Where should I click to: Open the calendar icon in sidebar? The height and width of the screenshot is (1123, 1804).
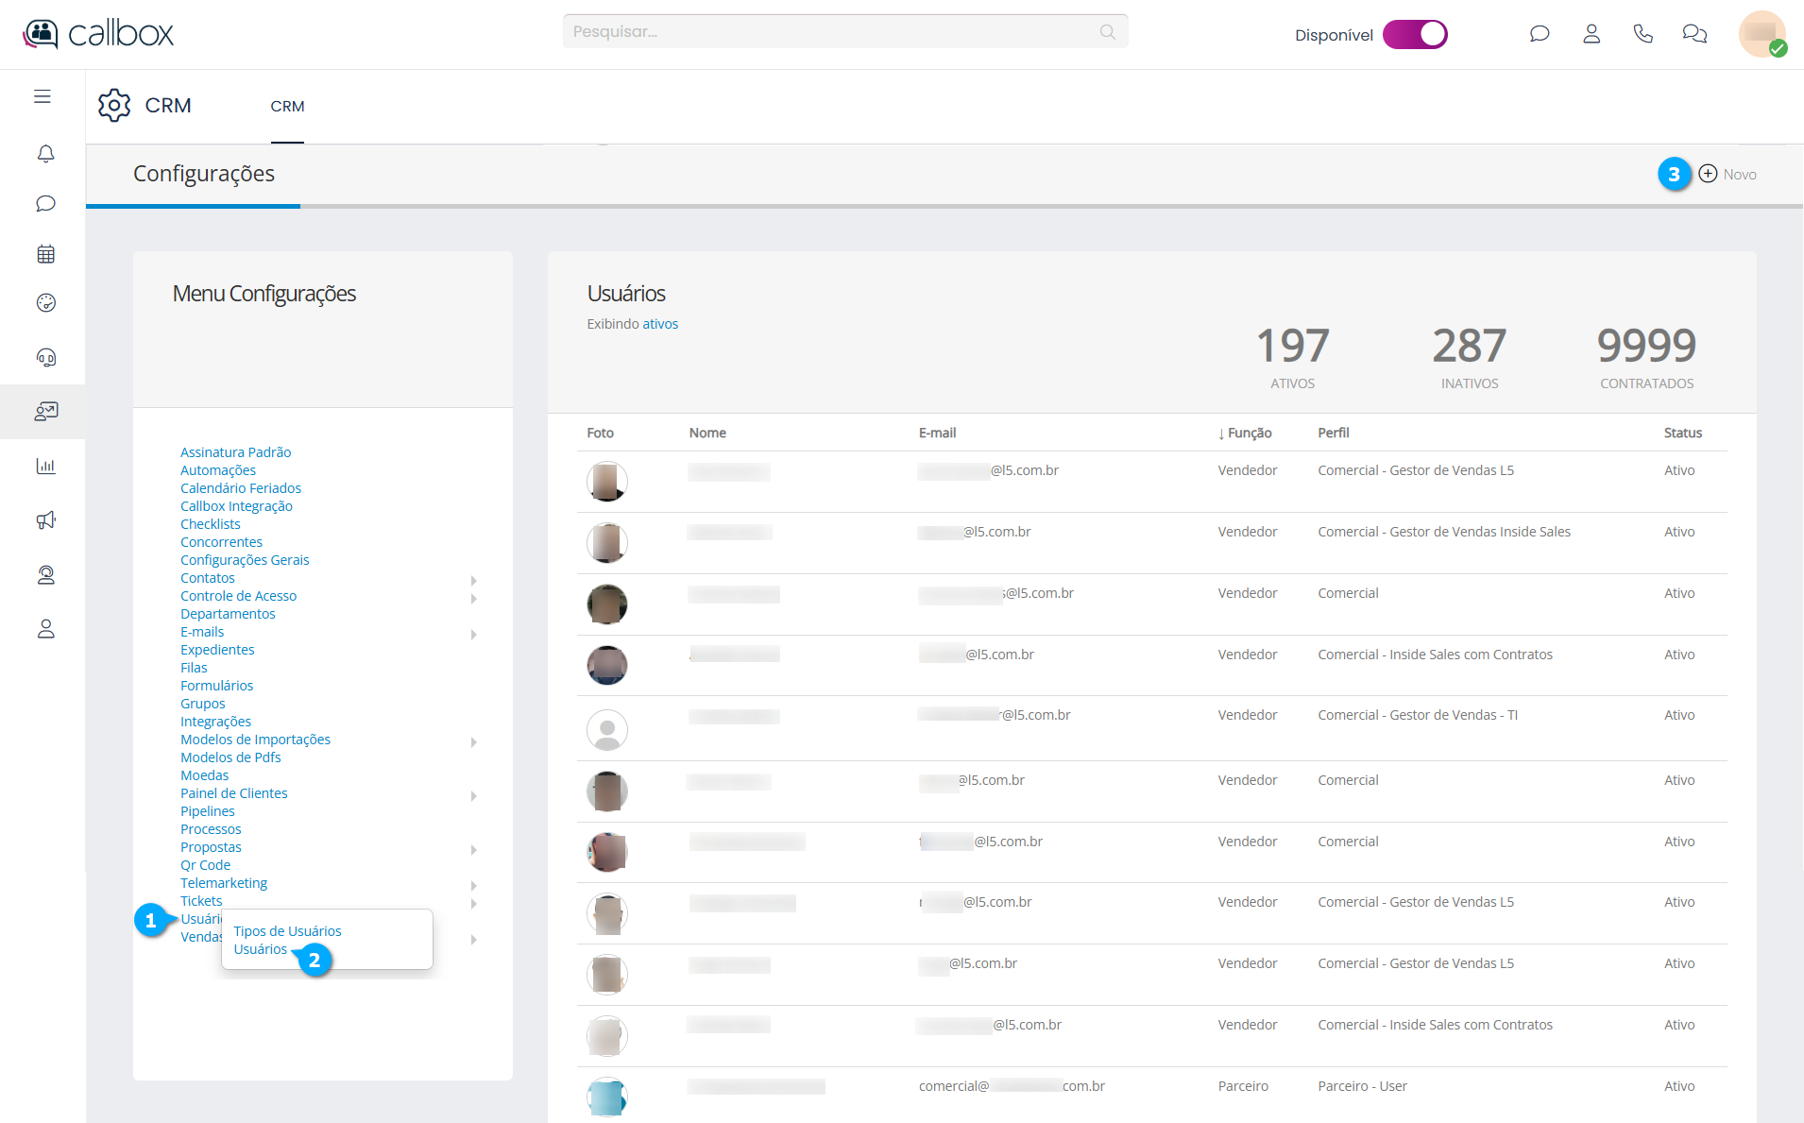(x=45, y=254)
